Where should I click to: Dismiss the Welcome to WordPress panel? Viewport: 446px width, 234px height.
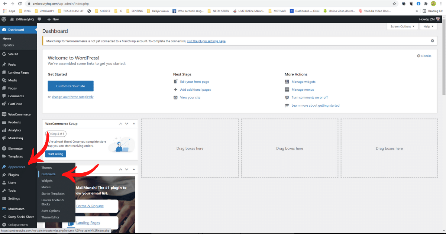point(424,56)
